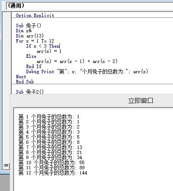173x191 pixels.
Task: Click output line '第 3 个月' with value 2
Action: click(49, 127)
